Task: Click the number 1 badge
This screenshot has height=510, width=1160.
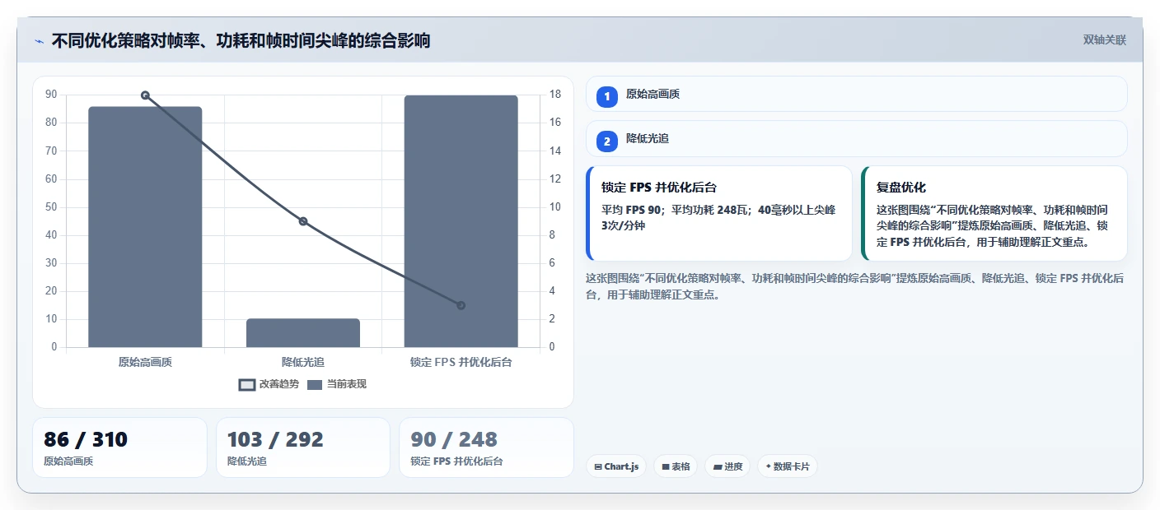Action: [x=607, y=96]
